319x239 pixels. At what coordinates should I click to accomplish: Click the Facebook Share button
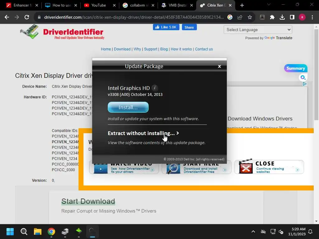189,27
